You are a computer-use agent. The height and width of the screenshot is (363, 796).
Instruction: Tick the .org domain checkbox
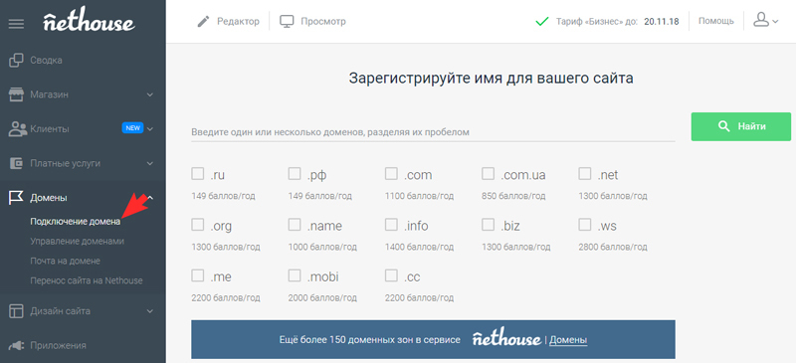tap(197, 225)
